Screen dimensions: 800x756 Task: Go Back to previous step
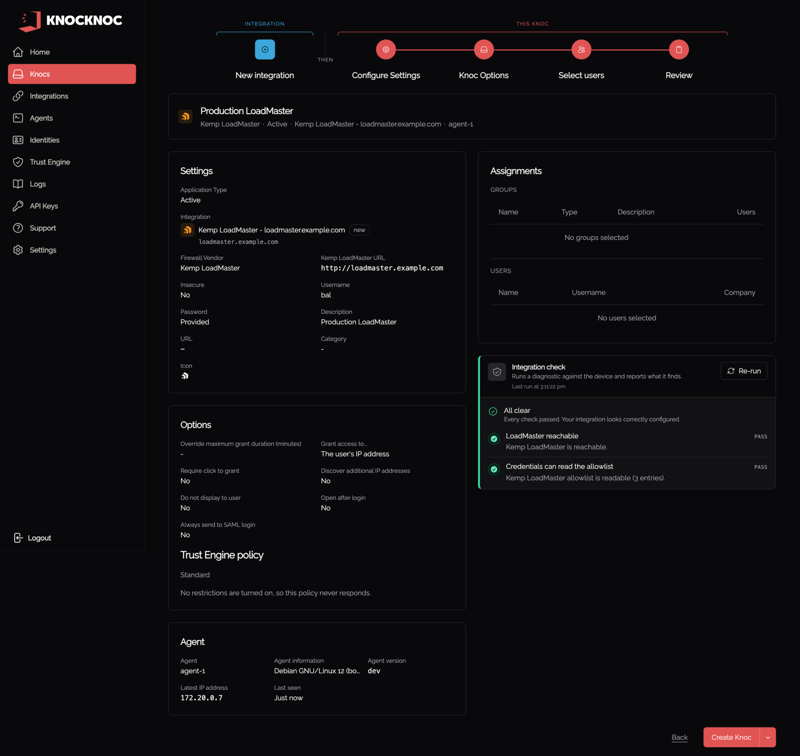coord(680,737)
